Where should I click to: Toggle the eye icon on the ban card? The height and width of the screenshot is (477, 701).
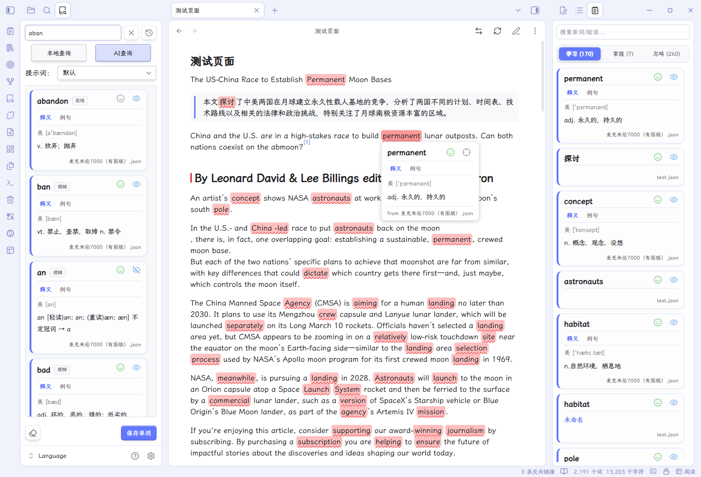click(136, 184)
